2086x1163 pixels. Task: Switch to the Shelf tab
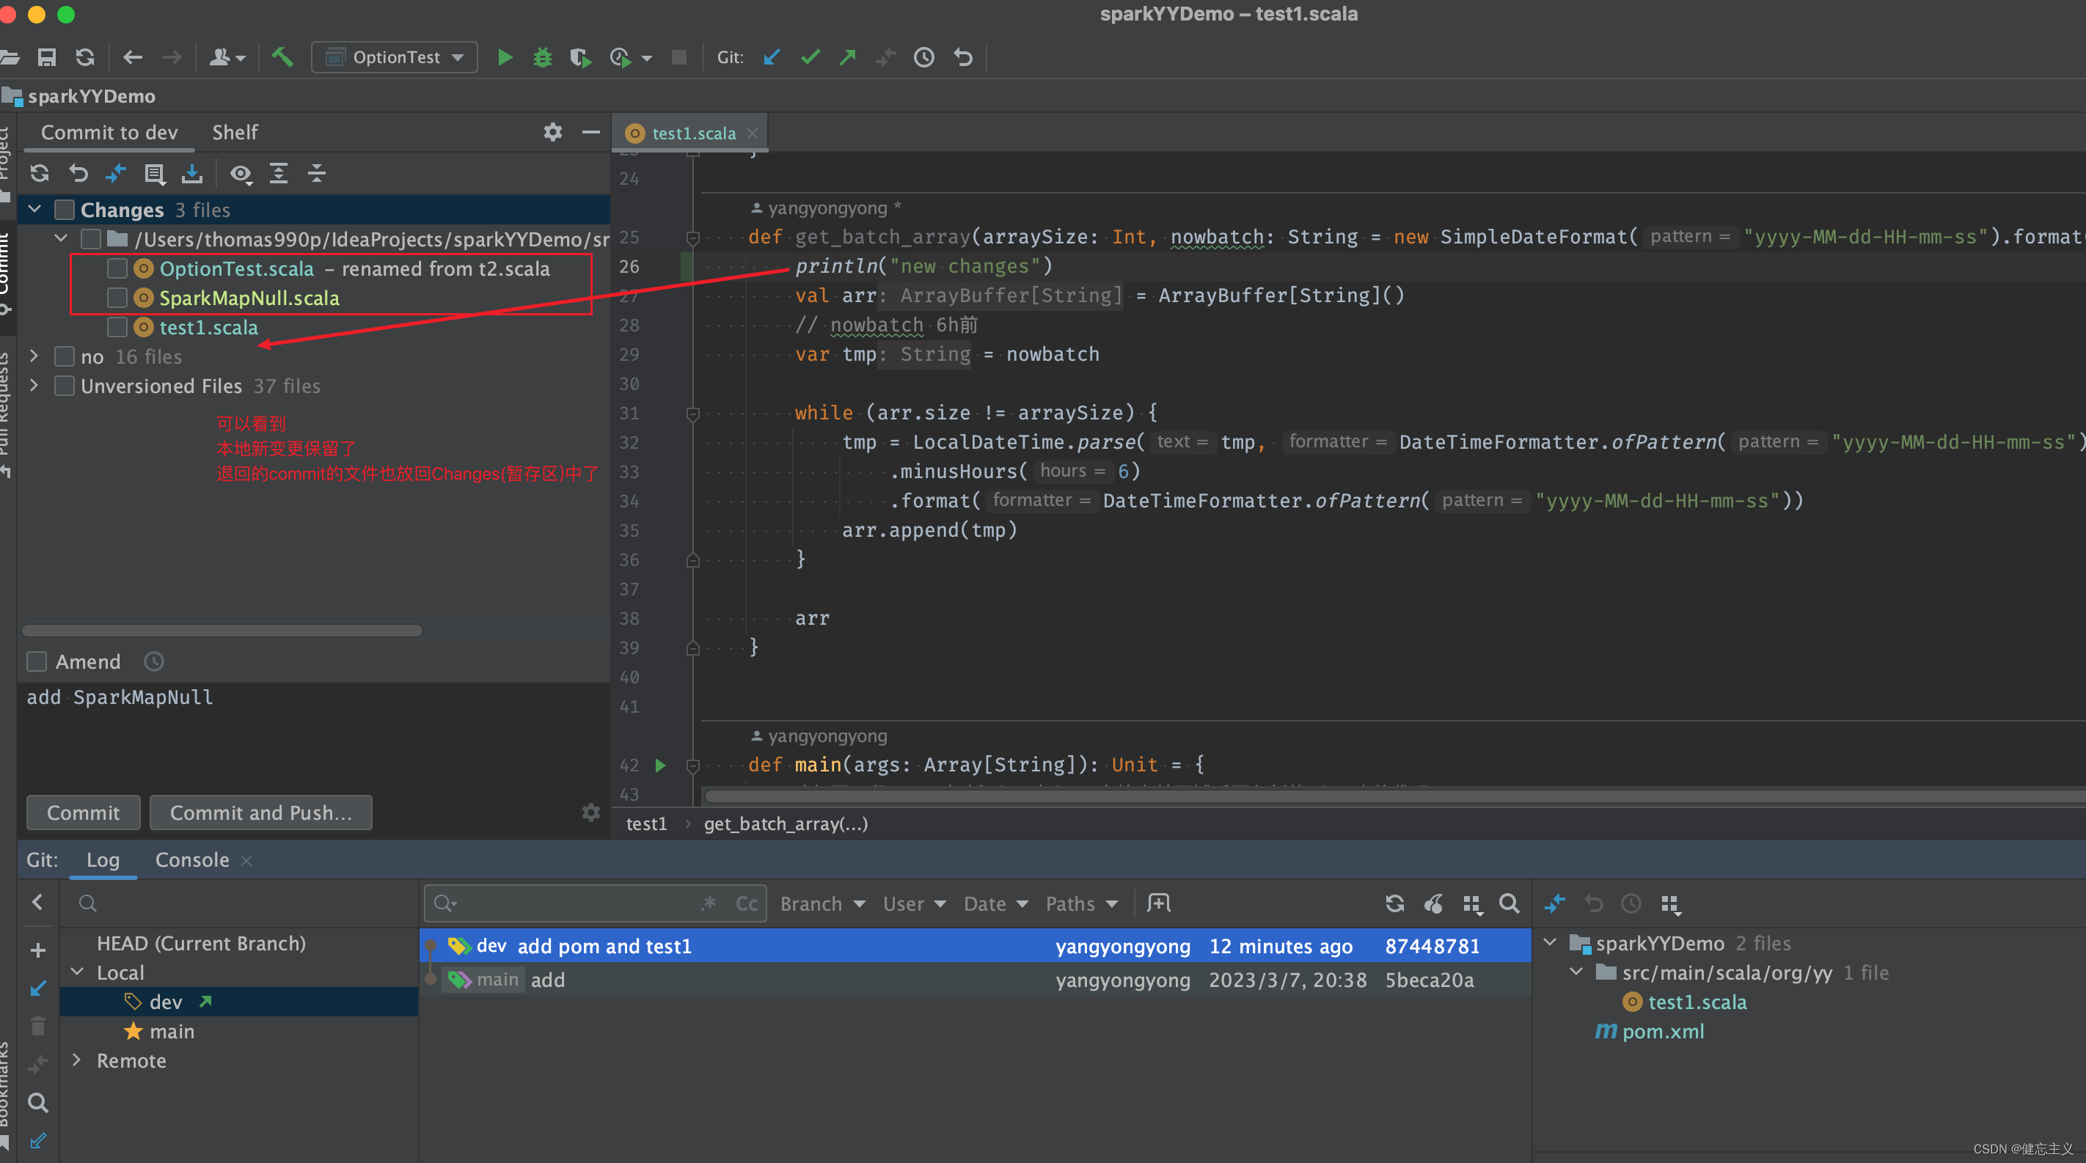235,132
